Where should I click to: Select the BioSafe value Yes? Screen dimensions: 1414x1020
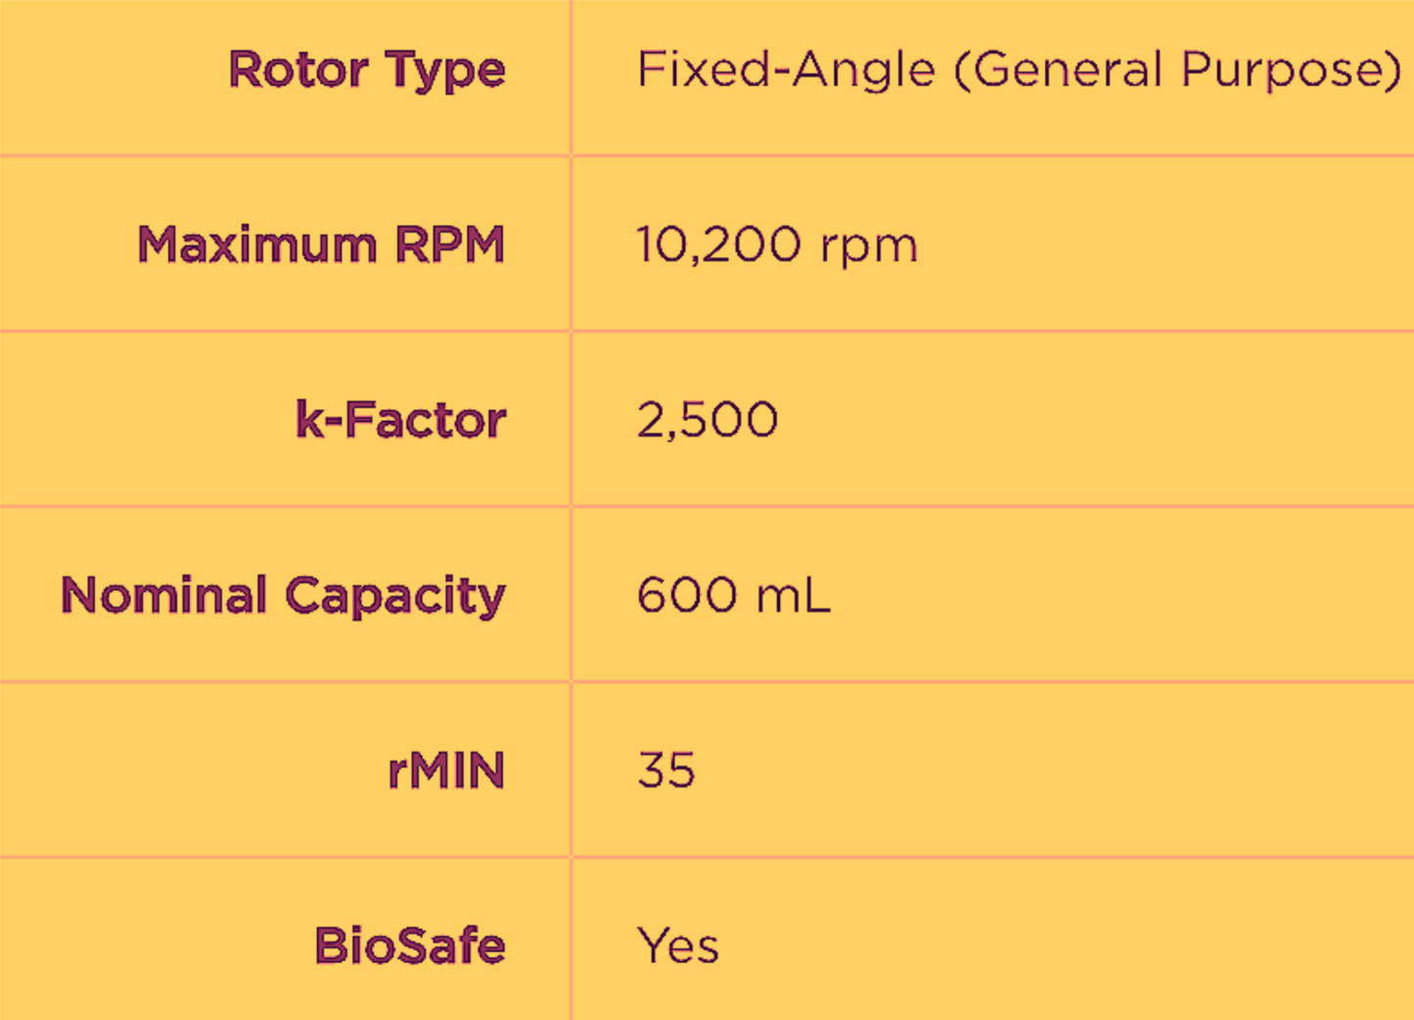pos(678,946)
